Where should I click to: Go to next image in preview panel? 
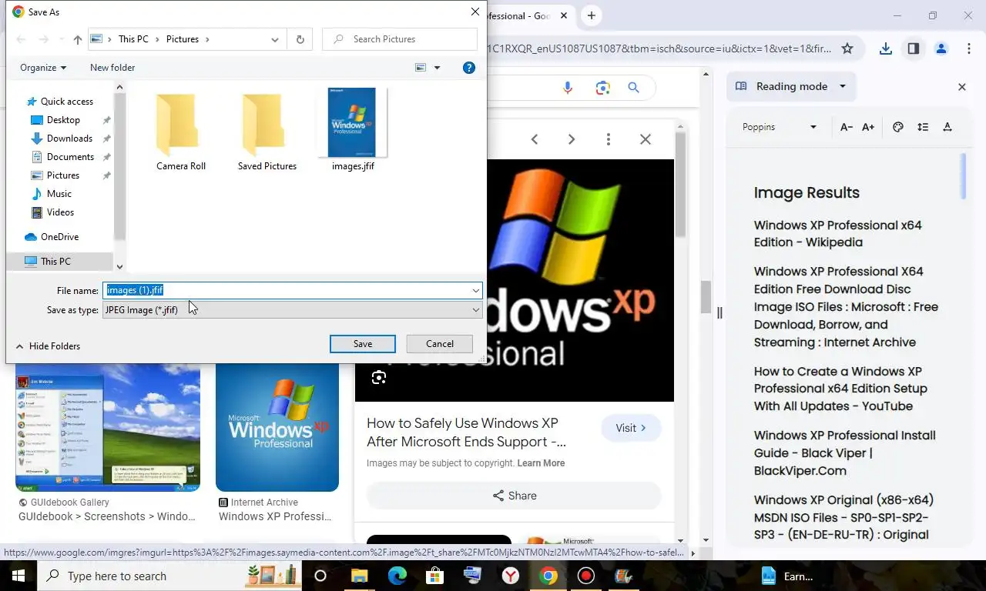[x=571, y=139]
